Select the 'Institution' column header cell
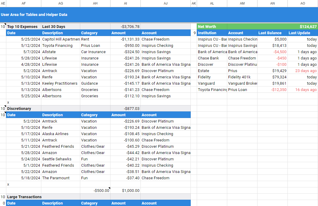Image resolution: width=318 pixels, height=206 pixels. point(212,33)
